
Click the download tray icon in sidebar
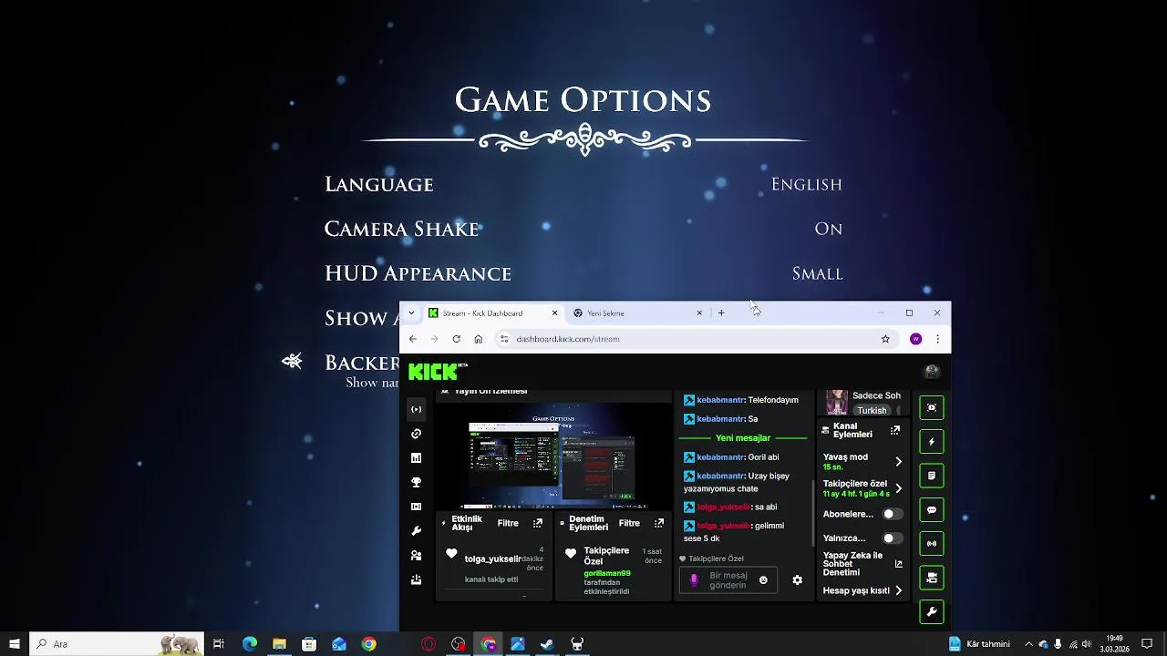click(416, 579)
